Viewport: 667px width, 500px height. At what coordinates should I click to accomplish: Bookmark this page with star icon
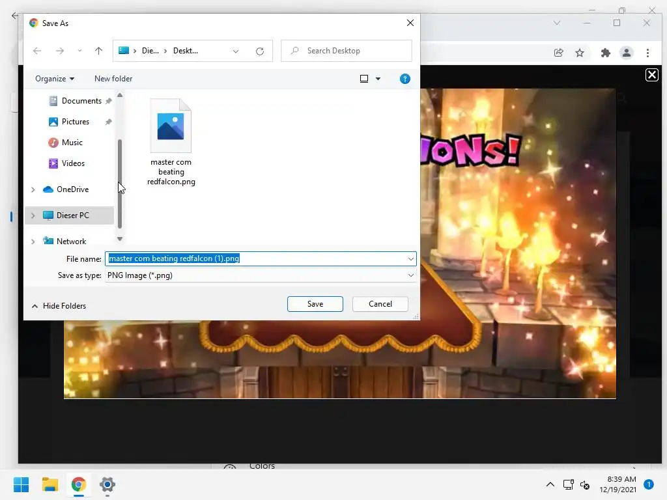[x=580, y=53]
